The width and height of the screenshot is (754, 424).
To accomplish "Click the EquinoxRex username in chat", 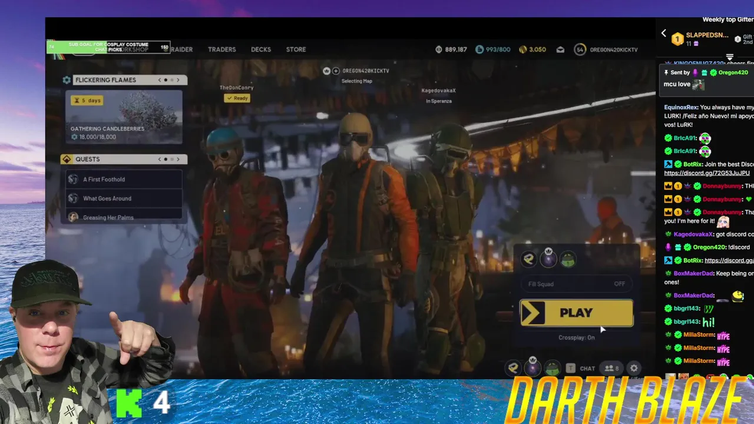I will click(681, 108).
